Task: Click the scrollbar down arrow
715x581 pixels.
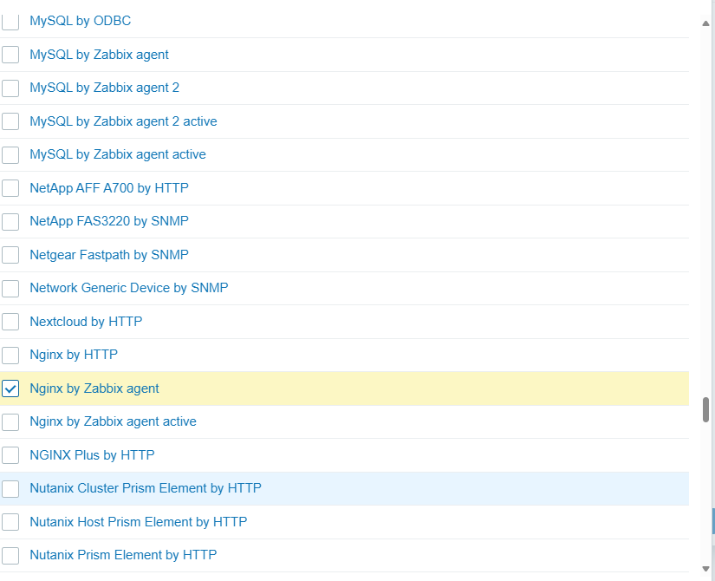Action: point(705,569)
